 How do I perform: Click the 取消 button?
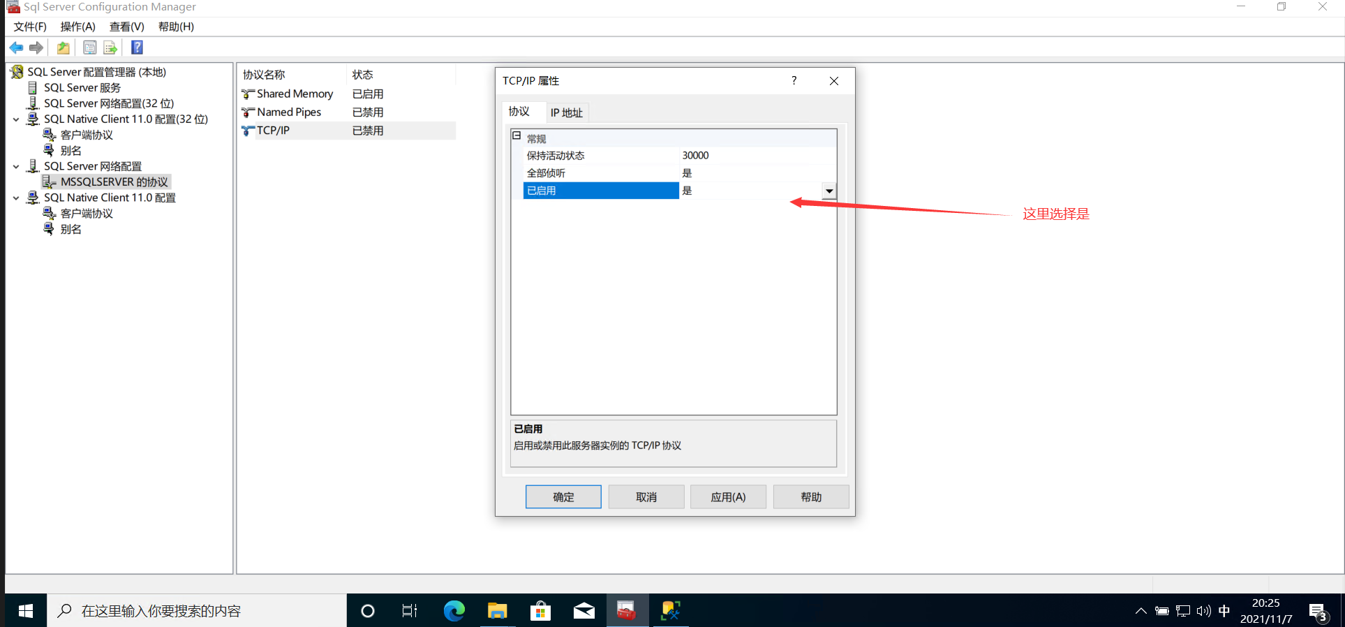[x=646, y=497]
